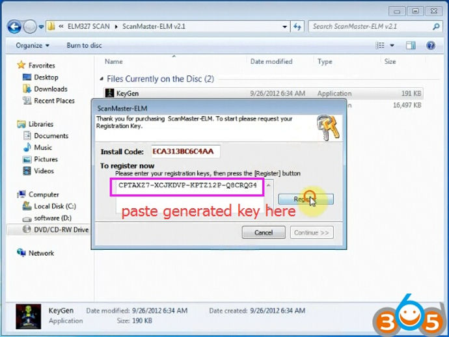Open the recent locations dropdown beside navigation arrows
Image resolution: width=449 pixels, height=337 pixels.
[x=41, y=27]
